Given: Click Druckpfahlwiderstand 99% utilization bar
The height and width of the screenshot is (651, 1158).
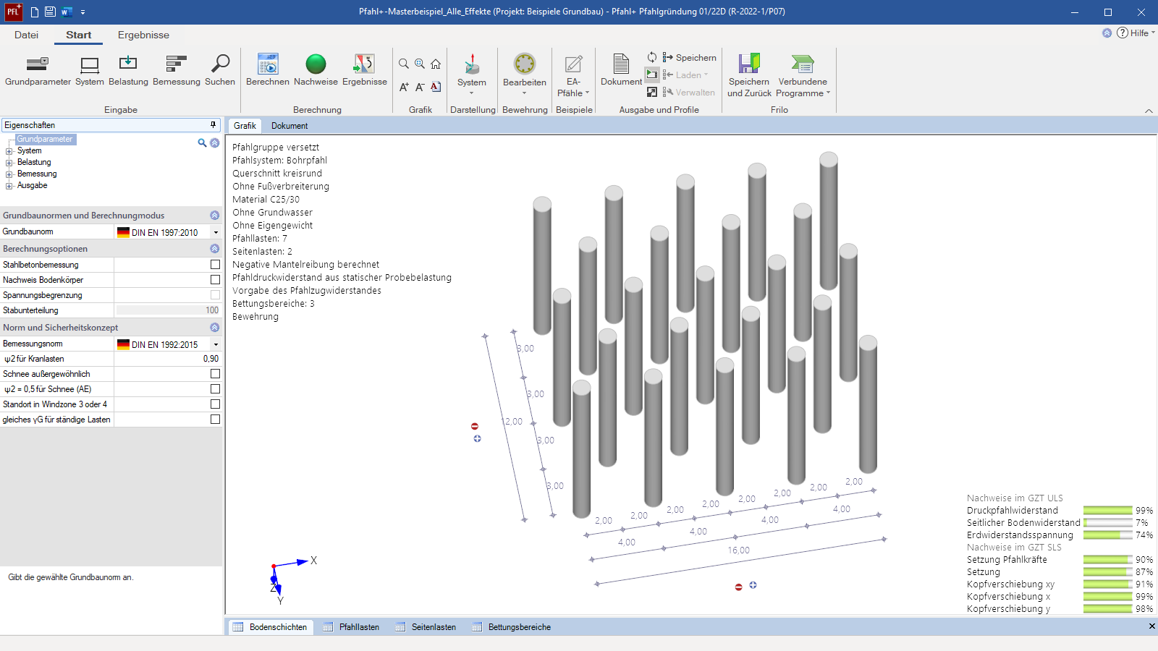Looking at the screenshot, I should (x=1108, y=511).
